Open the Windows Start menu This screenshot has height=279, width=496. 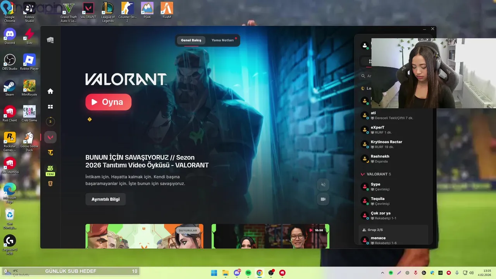pos(214,273)
